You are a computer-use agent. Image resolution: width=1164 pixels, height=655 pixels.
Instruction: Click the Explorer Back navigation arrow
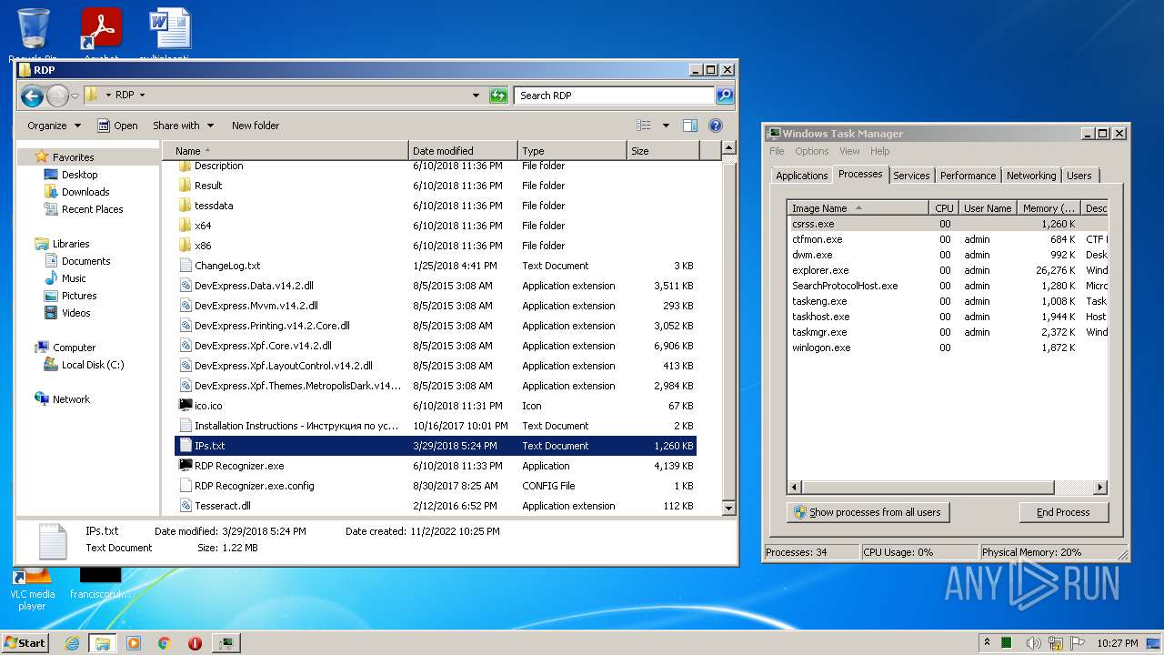(x=32, y=95)
